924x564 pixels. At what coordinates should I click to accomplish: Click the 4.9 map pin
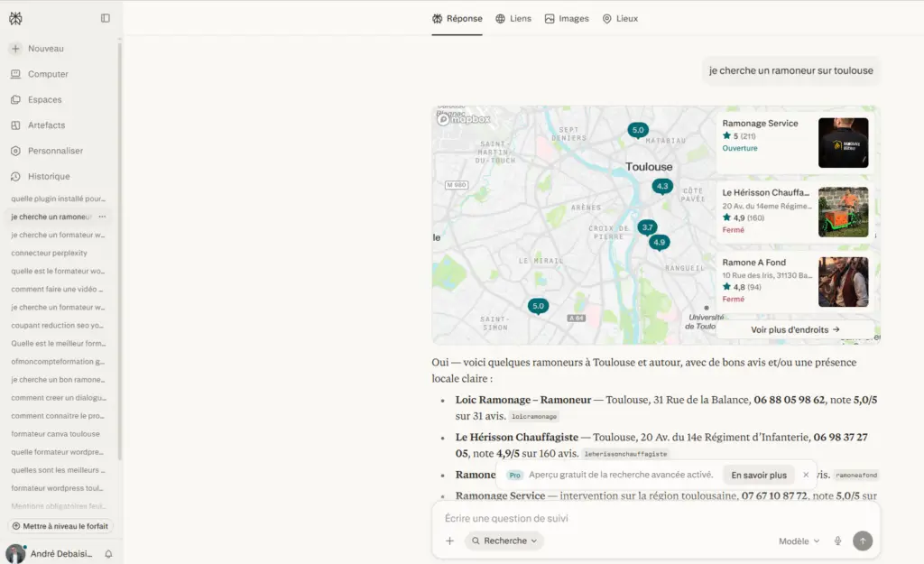pos(659,243)
